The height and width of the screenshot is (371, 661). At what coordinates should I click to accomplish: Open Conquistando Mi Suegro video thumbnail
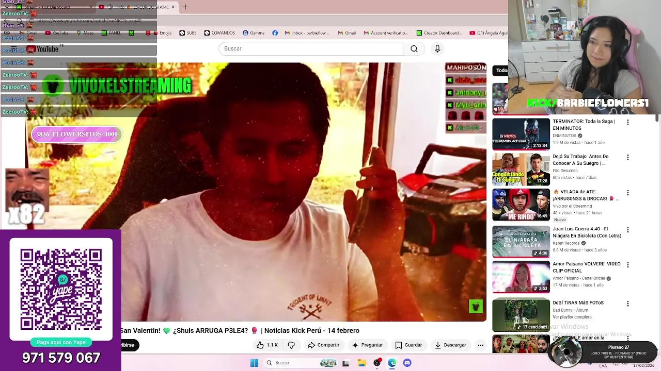521,170
